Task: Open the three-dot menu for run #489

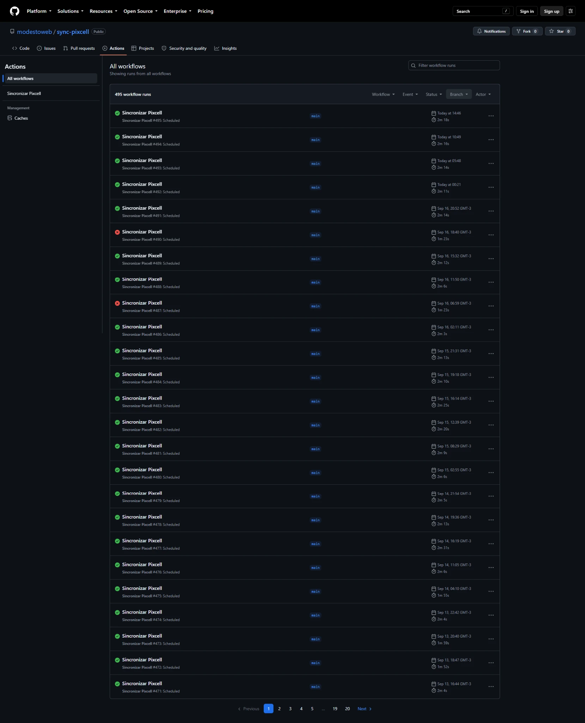Action: (x=491, y=259)
